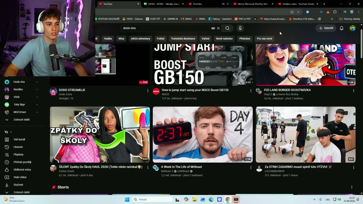Open the GMAIL bookmark
This screenshot has height=204, width=363.
(186, 19)
